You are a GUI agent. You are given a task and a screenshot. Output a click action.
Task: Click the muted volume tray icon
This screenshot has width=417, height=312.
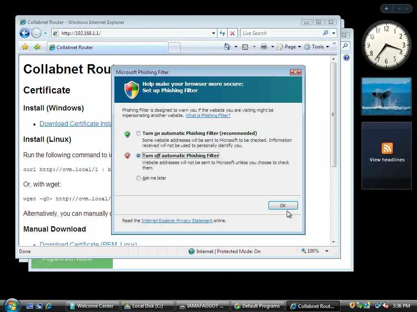click(x=386, y=305)
